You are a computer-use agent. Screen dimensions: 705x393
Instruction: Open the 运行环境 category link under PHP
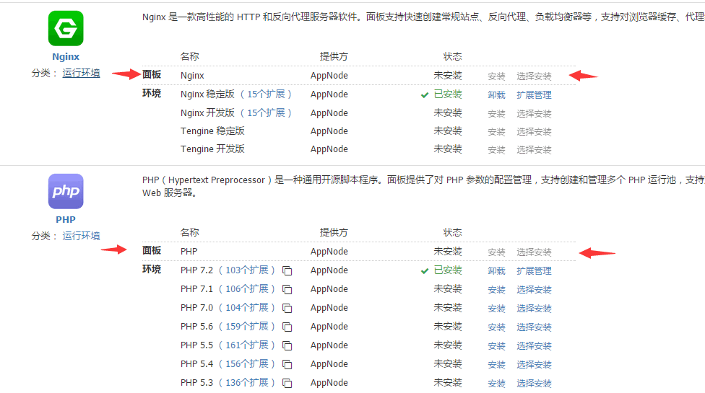click(x=81, y=236)
